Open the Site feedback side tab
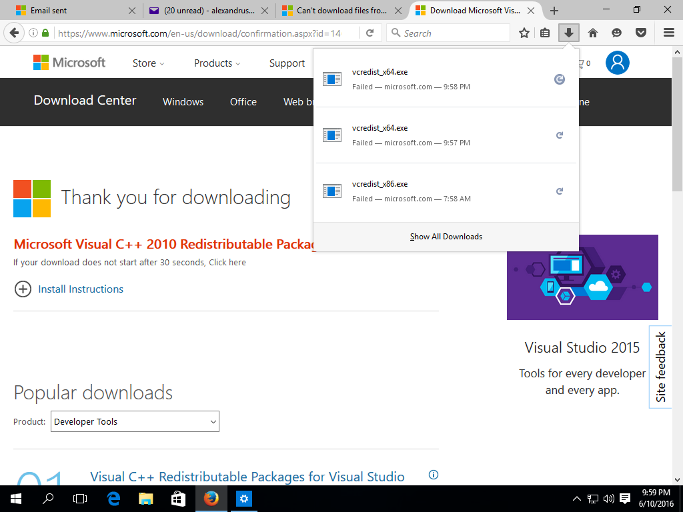The height and width of the screenshot is (512, 683). point(660,367)
